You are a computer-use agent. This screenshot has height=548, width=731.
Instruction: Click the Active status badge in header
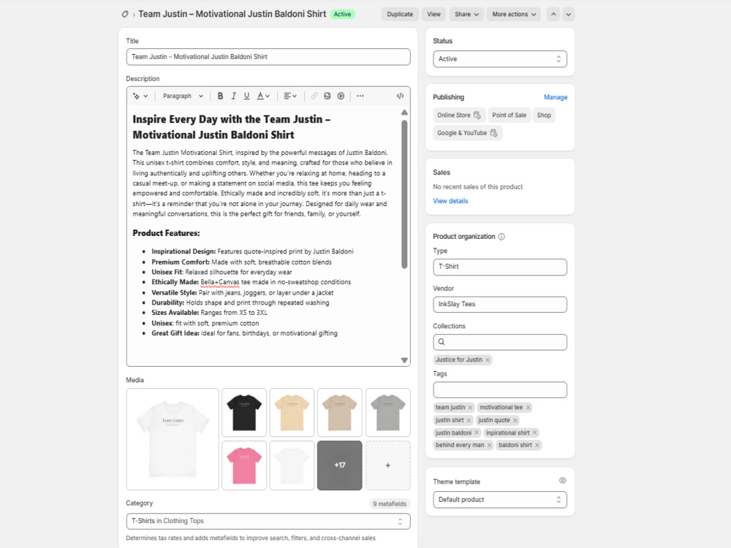tap(342, 14)
